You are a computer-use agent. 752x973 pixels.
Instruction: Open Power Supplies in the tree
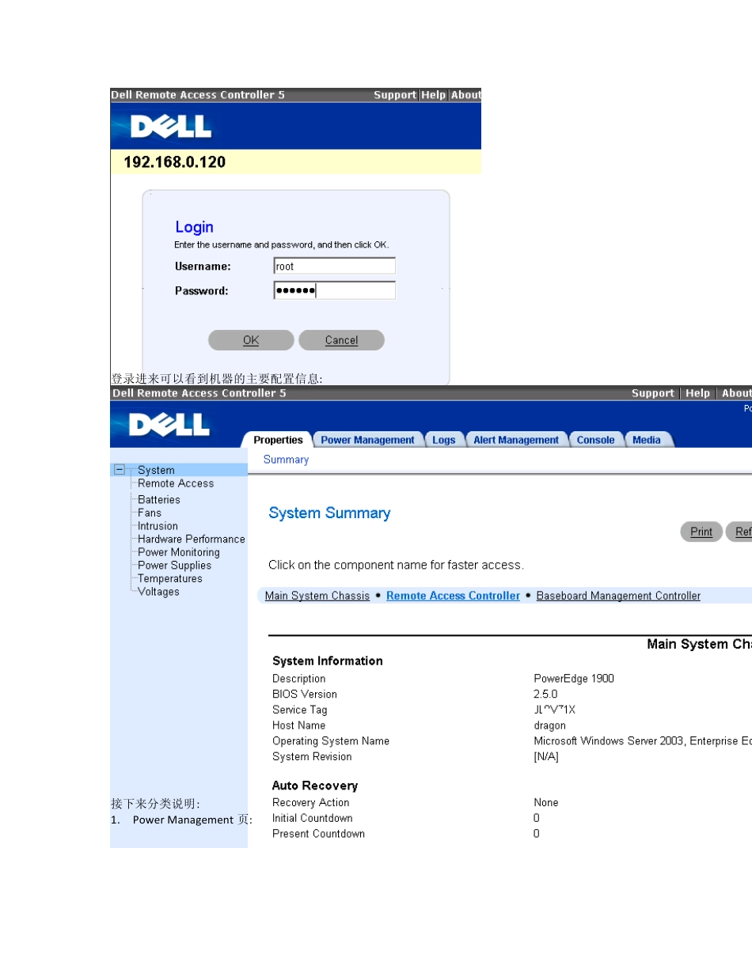[175, 566]
